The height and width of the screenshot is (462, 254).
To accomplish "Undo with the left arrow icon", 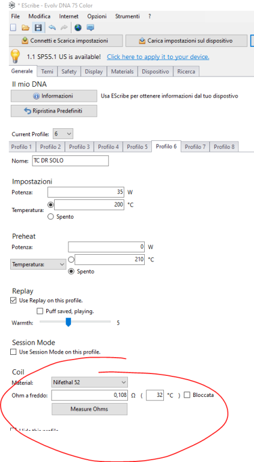I will coord(52,28).
